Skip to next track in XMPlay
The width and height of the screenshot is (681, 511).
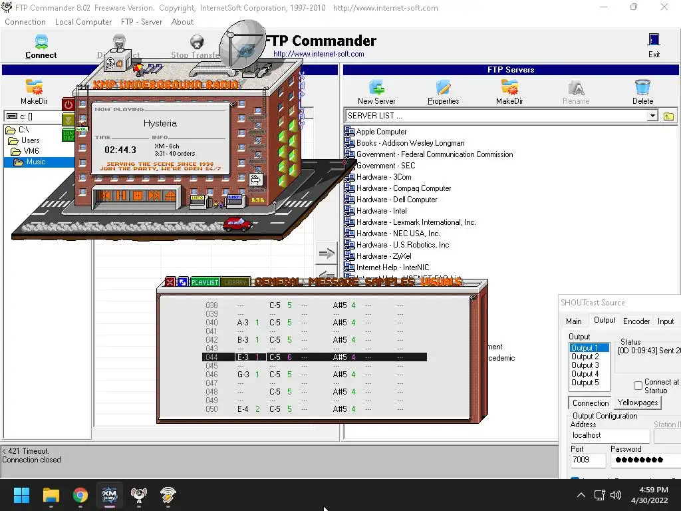[x=154, y=196]
